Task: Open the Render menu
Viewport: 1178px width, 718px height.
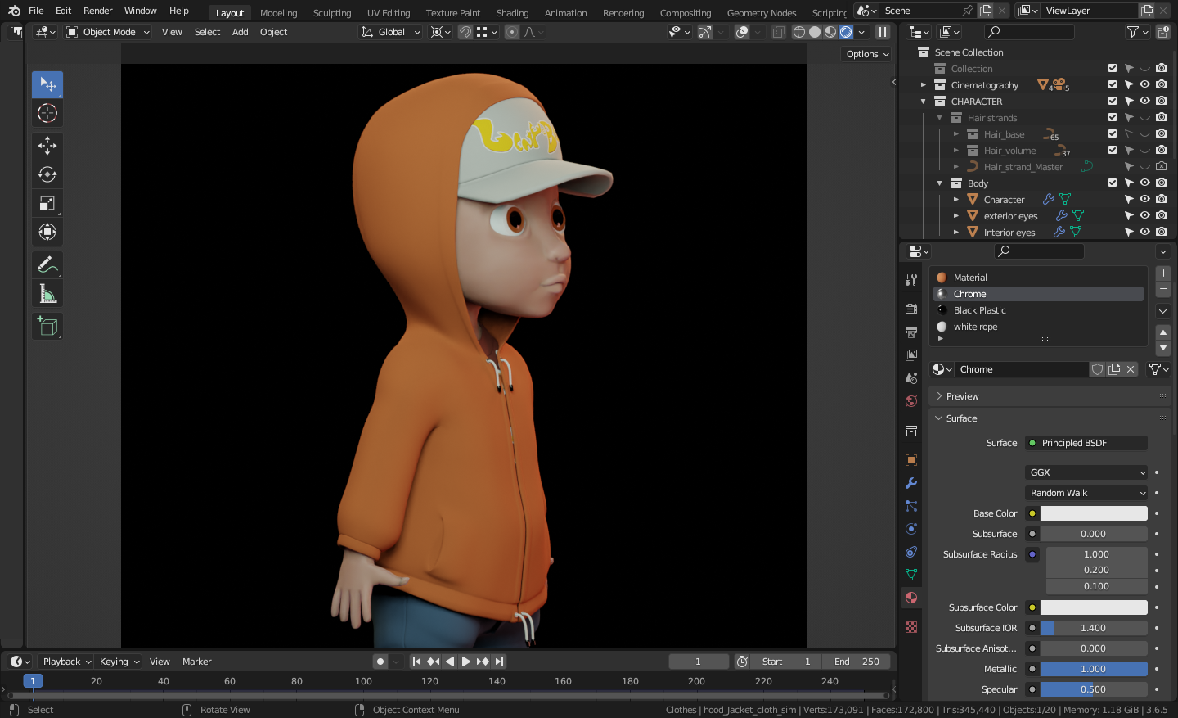Action: click(x=98, y=11)
